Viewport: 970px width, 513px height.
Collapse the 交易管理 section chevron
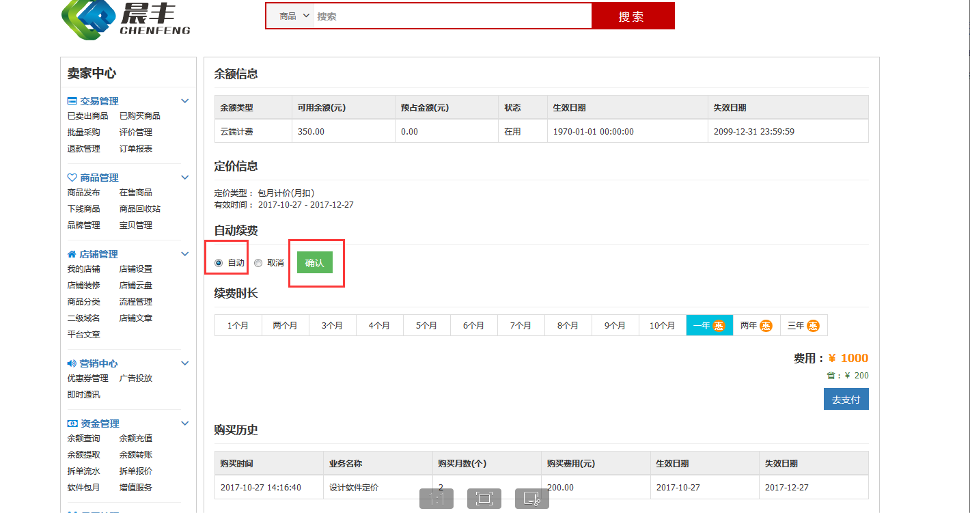pos(184,101)
